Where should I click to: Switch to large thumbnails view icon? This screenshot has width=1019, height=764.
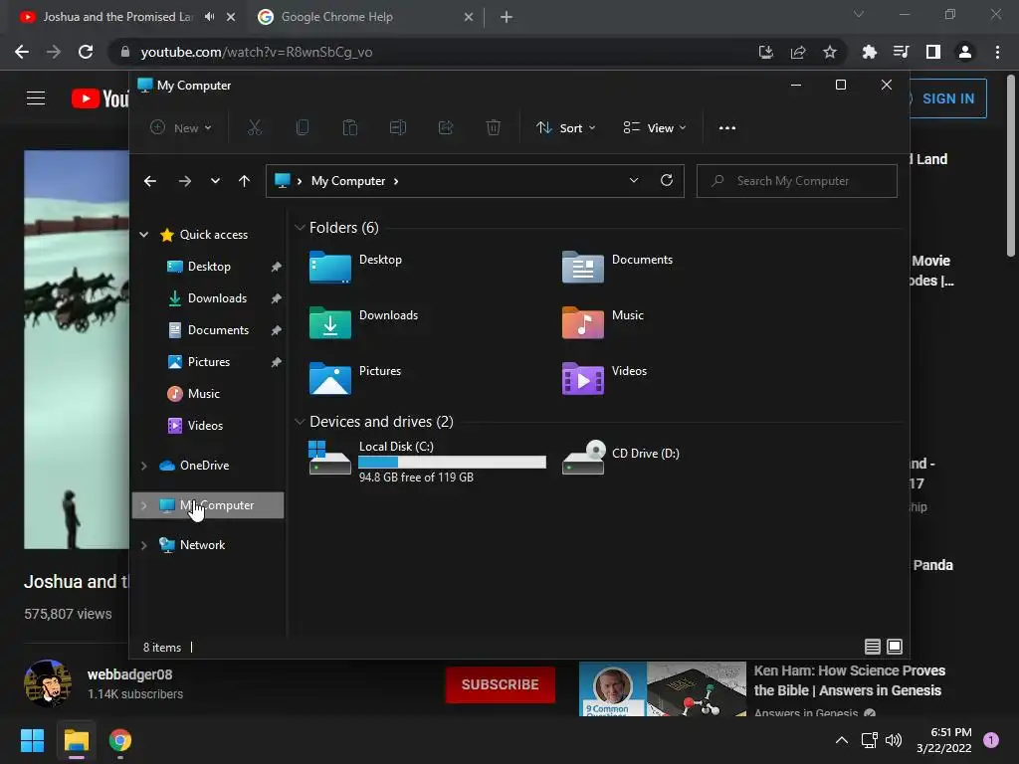pos(895,647)
